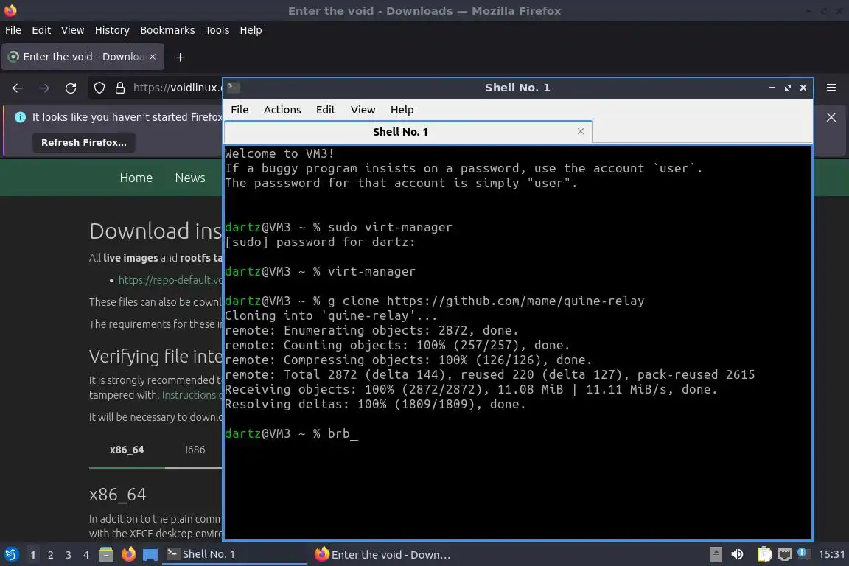Click the display monitor tray icon
The width and height of the screenshot is (849, 566).
tap(785, 554)
